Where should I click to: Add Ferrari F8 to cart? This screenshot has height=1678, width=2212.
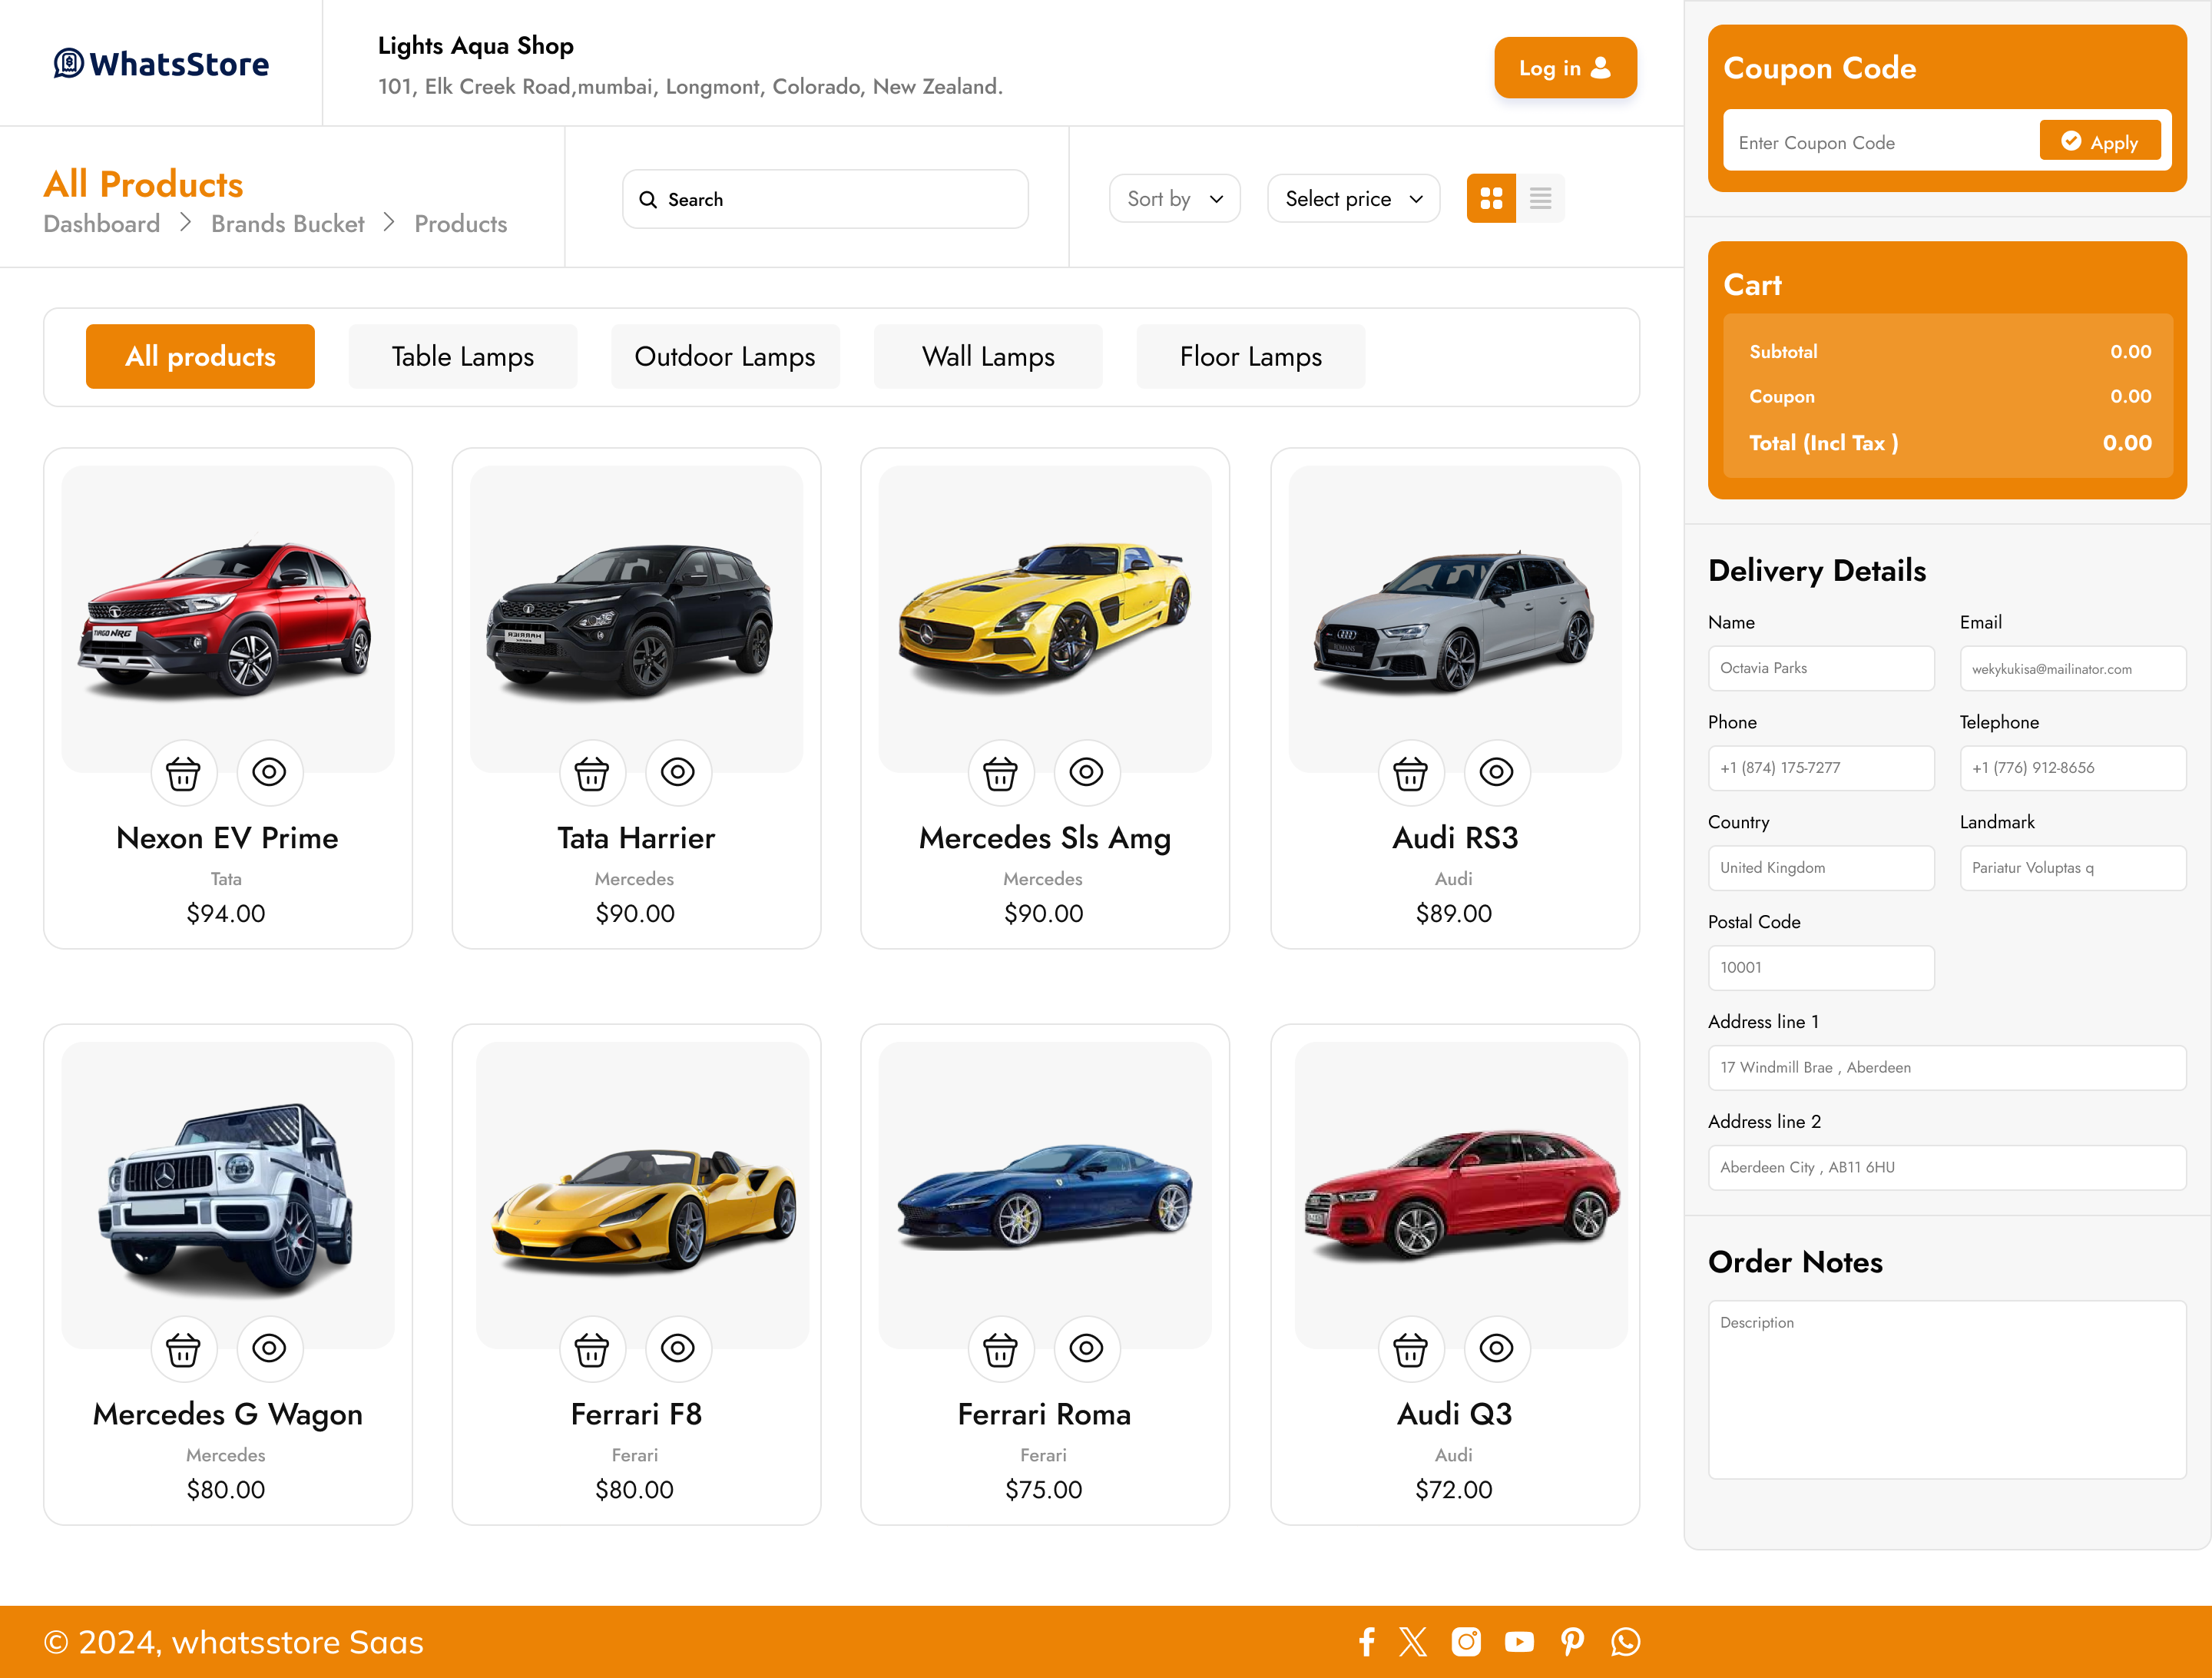592,1349
